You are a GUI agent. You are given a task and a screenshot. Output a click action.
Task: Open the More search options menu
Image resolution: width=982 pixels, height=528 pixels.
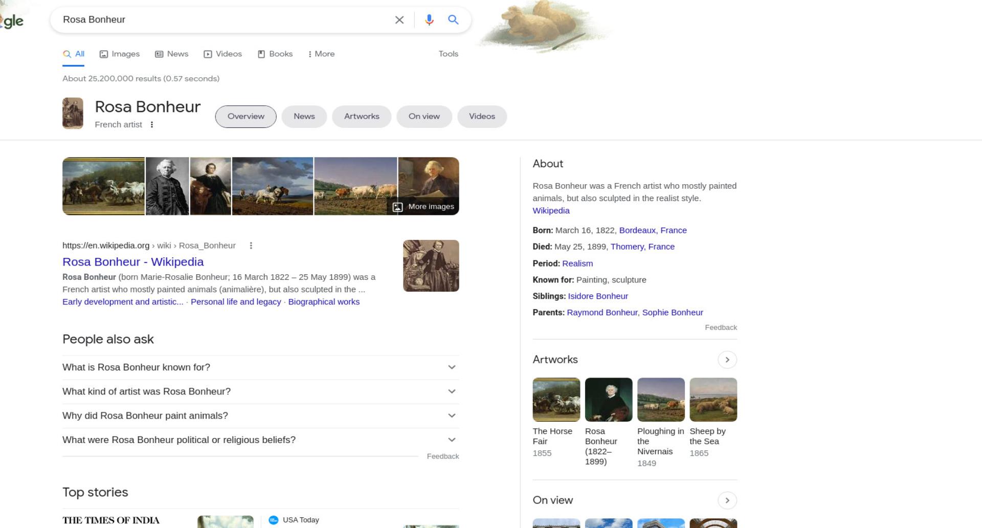pyautogui.click(x=321, y=54)
